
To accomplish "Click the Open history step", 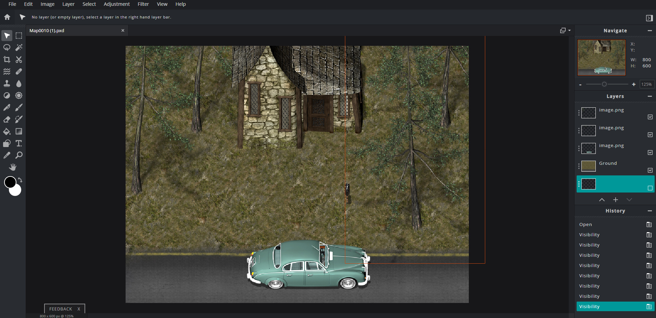I will click(x=586, y=225).
